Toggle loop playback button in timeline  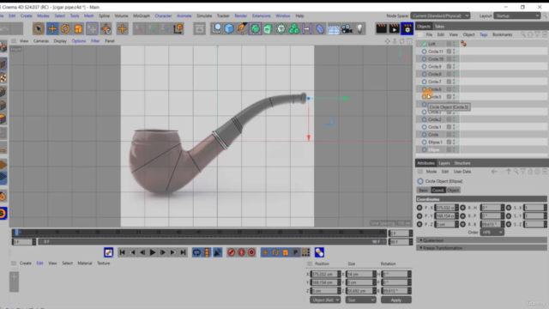tap(196, 252)
